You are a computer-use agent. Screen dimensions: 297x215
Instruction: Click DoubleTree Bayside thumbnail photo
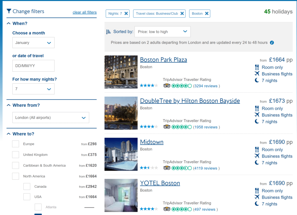(121, 113)
